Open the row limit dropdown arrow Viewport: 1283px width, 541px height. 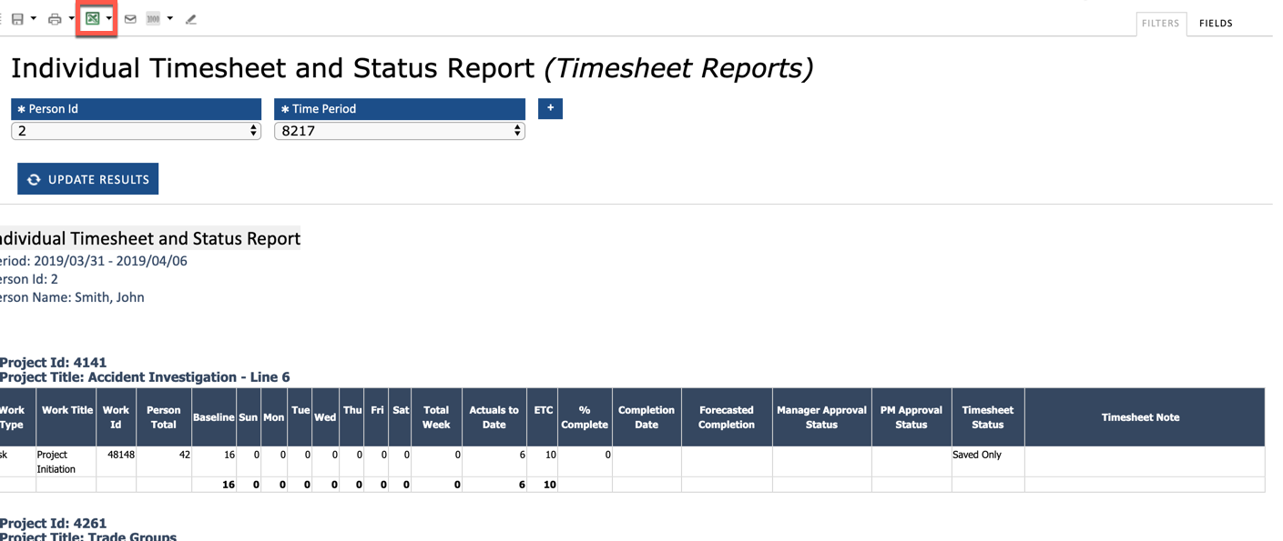(x=168, y=18)
